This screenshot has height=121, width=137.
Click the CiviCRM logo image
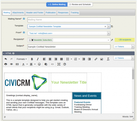click(x=26, y=82)
